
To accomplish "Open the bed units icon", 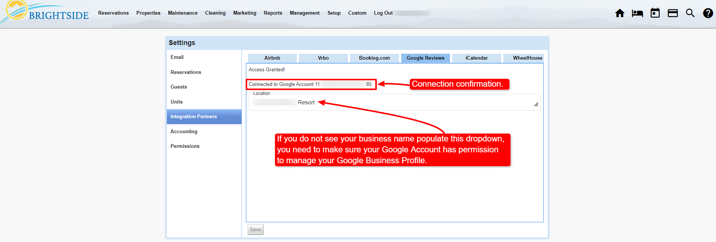I will 637,13.
